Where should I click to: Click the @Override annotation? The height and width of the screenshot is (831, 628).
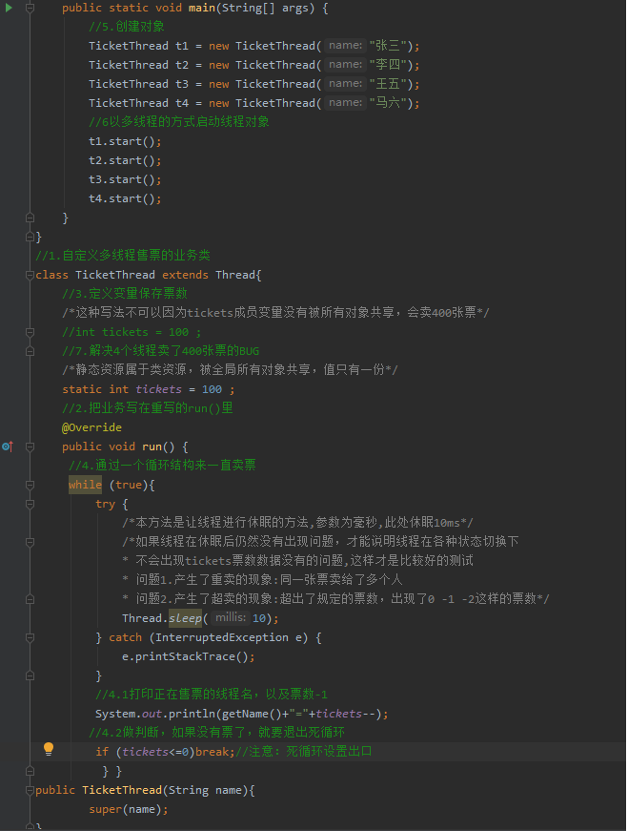pos(91,427)
